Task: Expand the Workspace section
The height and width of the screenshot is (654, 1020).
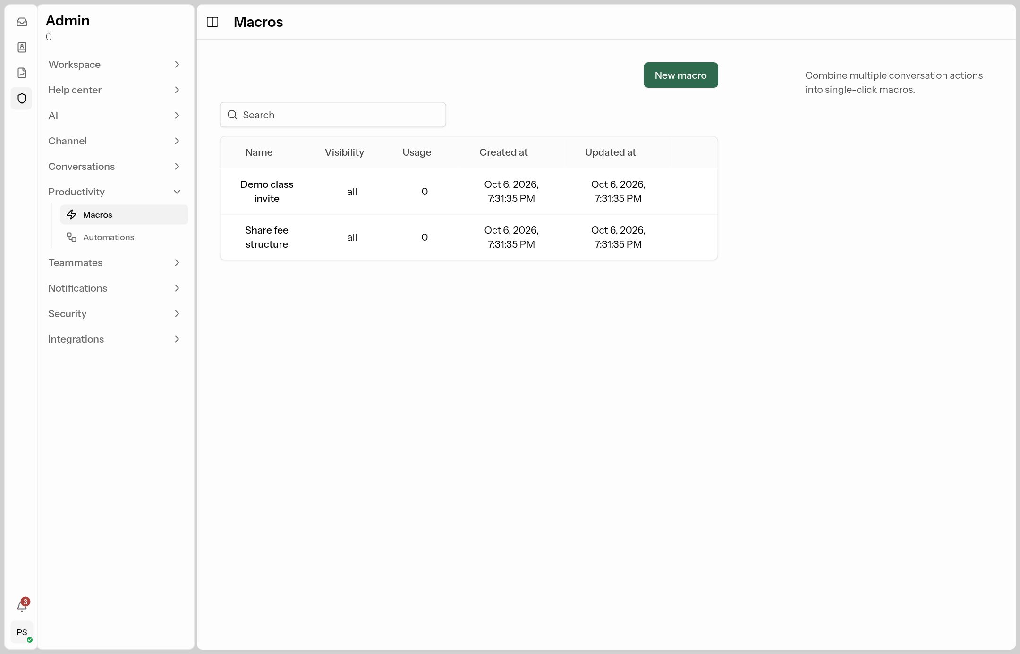Action: 115,64
